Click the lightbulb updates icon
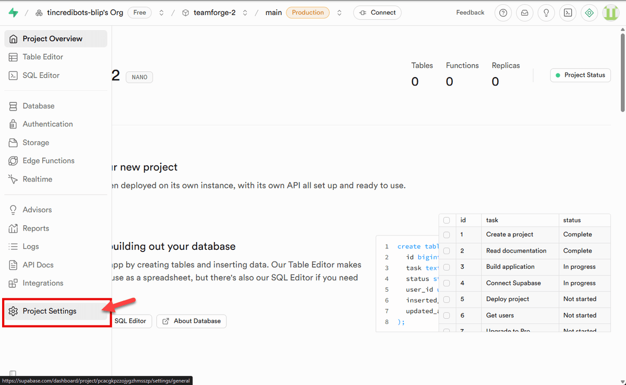626x385 pixels. [x=546, y=13]
